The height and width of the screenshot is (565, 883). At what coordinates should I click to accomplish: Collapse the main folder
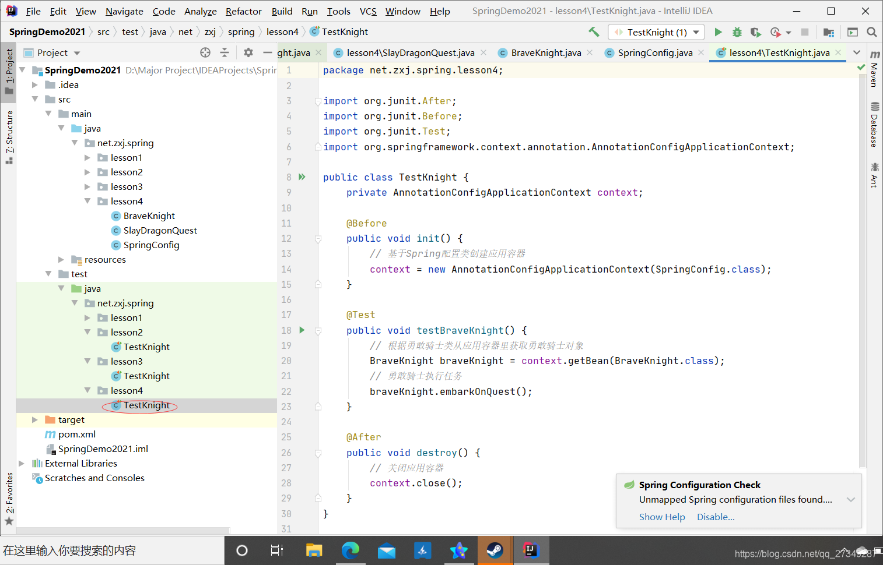[x=48, y=114]
